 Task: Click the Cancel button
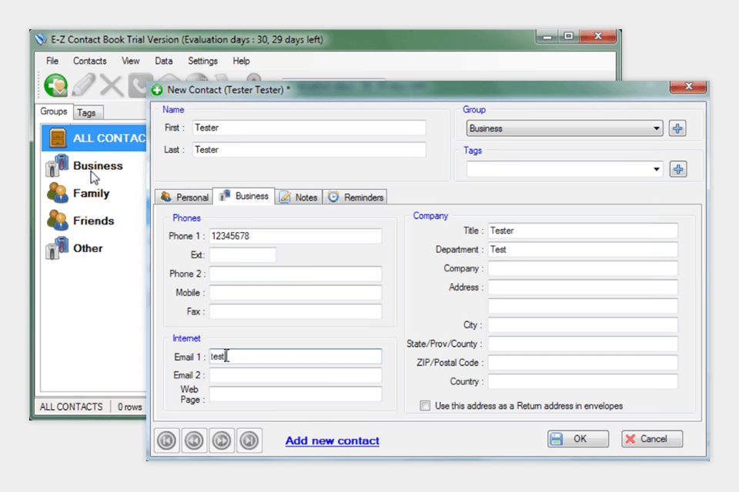(651, 439)
